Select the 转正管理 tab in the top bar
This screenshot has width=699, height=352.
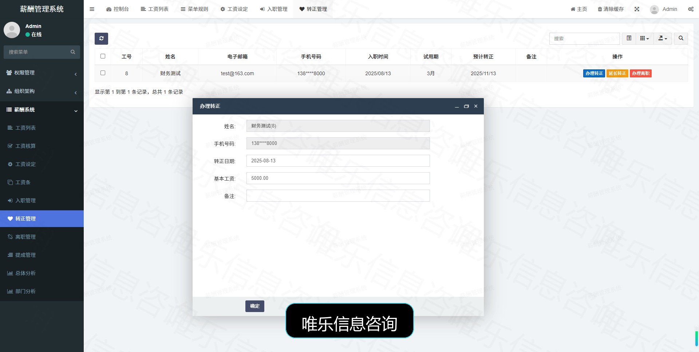pyautogui.click(x=313, y=9)
